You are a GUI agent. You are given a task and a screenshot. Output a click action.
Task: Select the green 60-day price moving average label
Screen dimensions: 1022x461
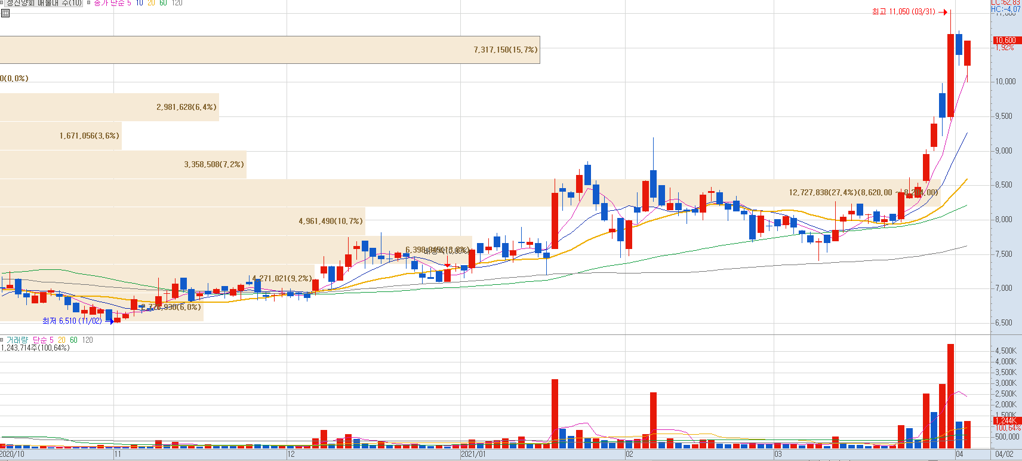(x=163, y=3)
